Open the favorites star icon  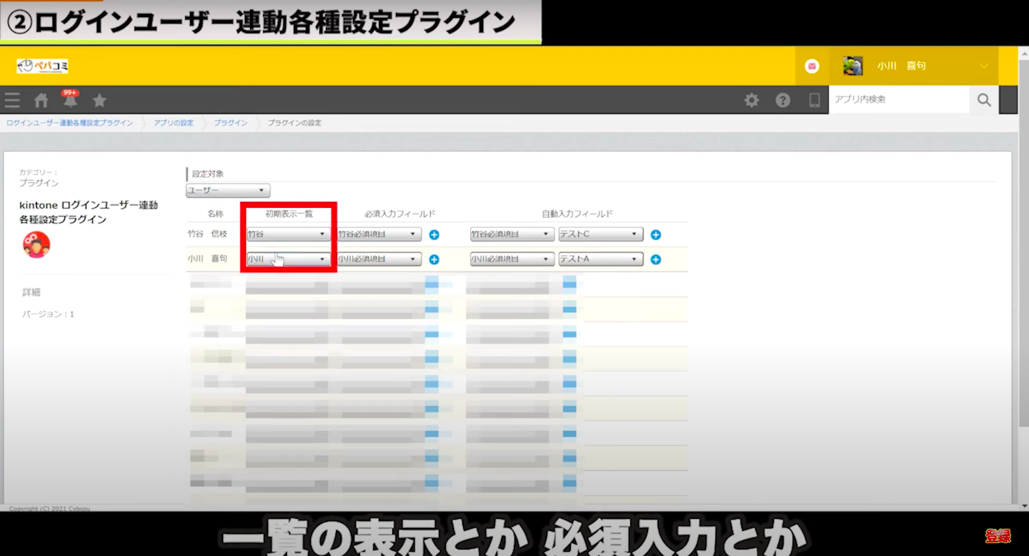coord(99,100)
